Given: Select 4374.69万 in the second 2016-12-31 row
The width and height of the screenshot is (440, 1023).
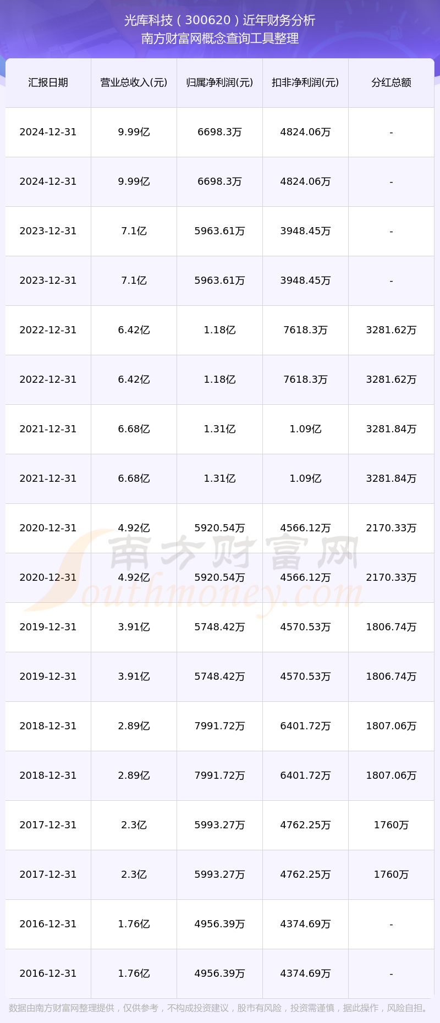Looking at the screenshot, I should click(x=305, y=974).
